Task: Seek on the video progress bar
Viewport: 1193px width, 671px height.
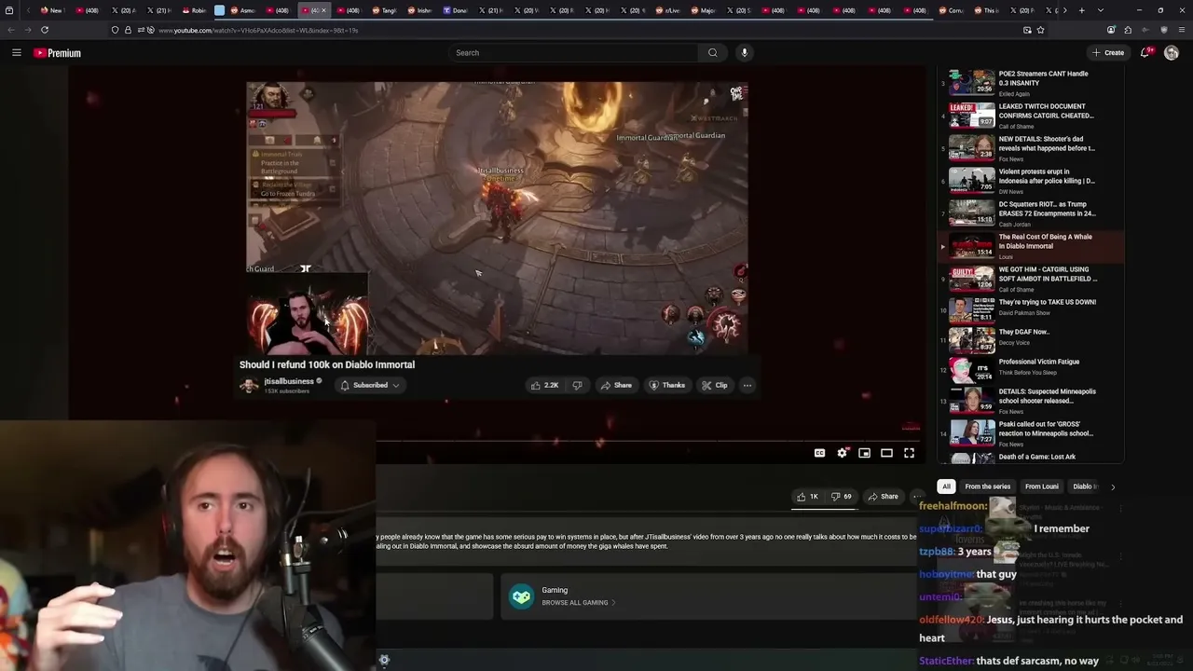Action: tap(648, 441)
